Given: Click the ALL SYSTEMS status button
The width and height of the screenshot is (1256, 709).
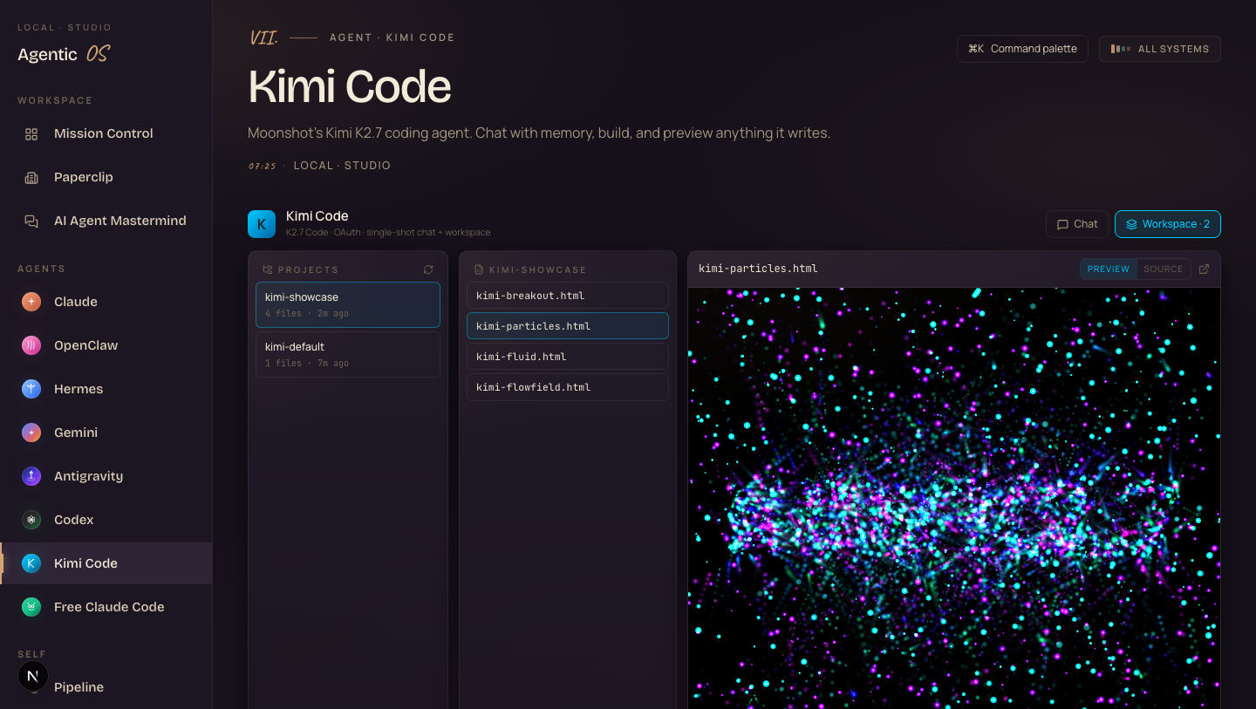Looking at the screenshot, I should pos(1159,49).
